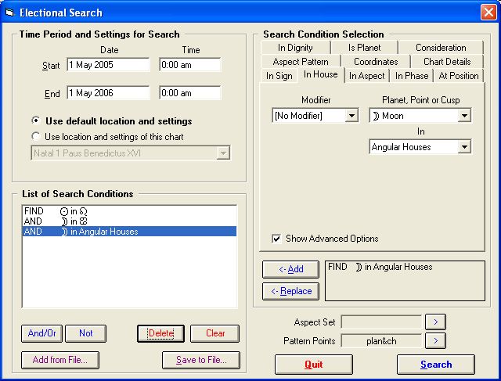The width and height of the screenshot is (501, 381).
Task: Click the Start date input field
Action: (108, 65)
